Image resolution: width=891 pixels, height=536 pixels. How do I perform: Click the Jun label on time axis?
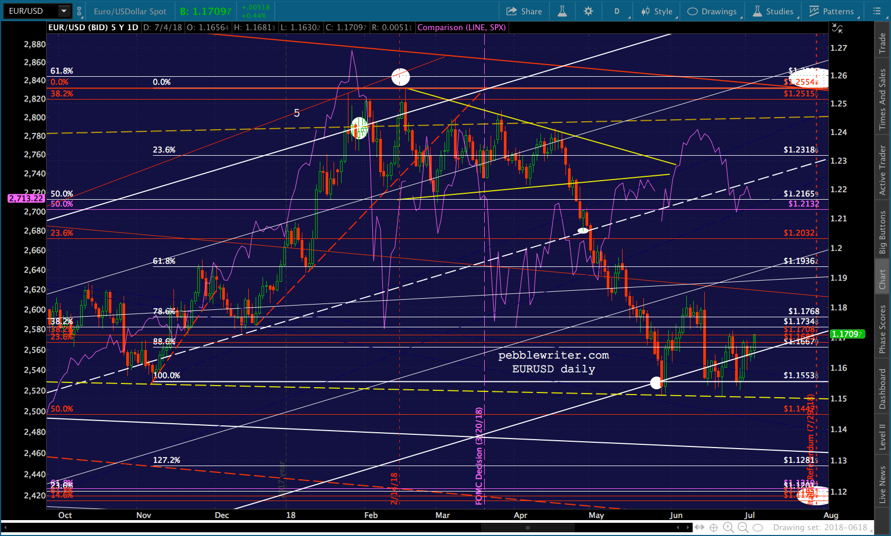point(676,515)
